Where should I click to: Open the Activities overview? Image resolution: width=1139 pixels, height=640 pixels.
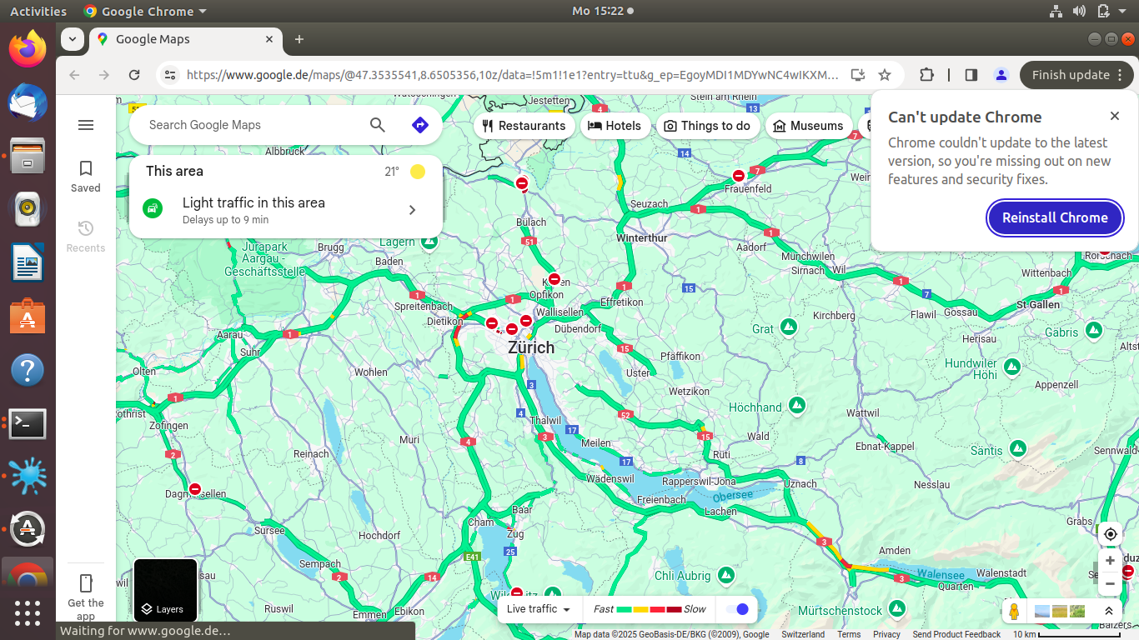[38, 12]
